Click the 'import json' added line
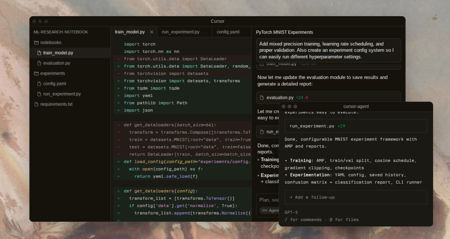The image size is (450, 239). pyautogui.click(x=138, y=111)
